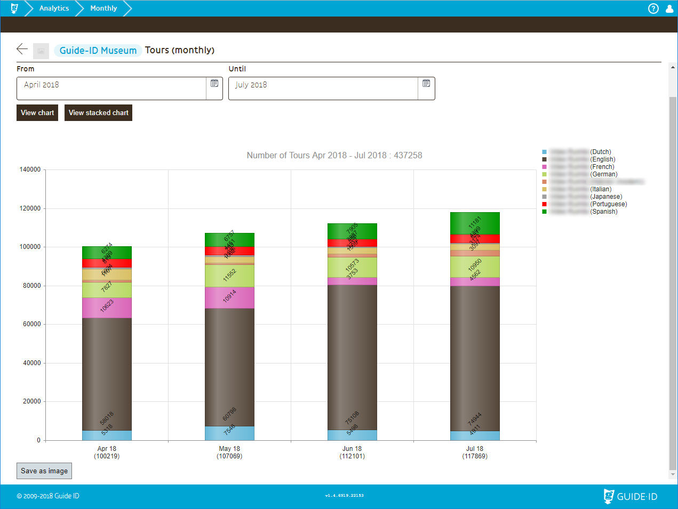678x509 pixels.
Task: Click the blue Dutch segment of the May 18 bar
Action: pyautogui.click(x=229, y=433)
